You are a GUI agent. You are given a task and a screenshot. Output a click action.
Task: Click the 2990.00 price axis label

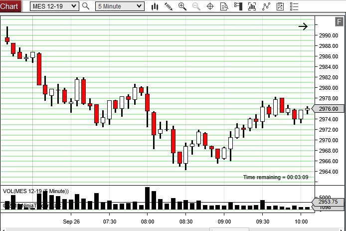pos(329,35)
